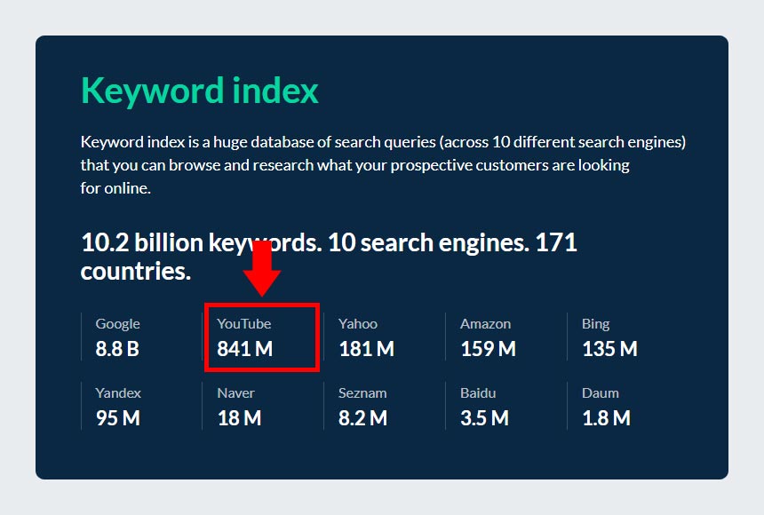Screen dimensions: 764x515
Task: Select the Bing label
Action: [595, 324]
